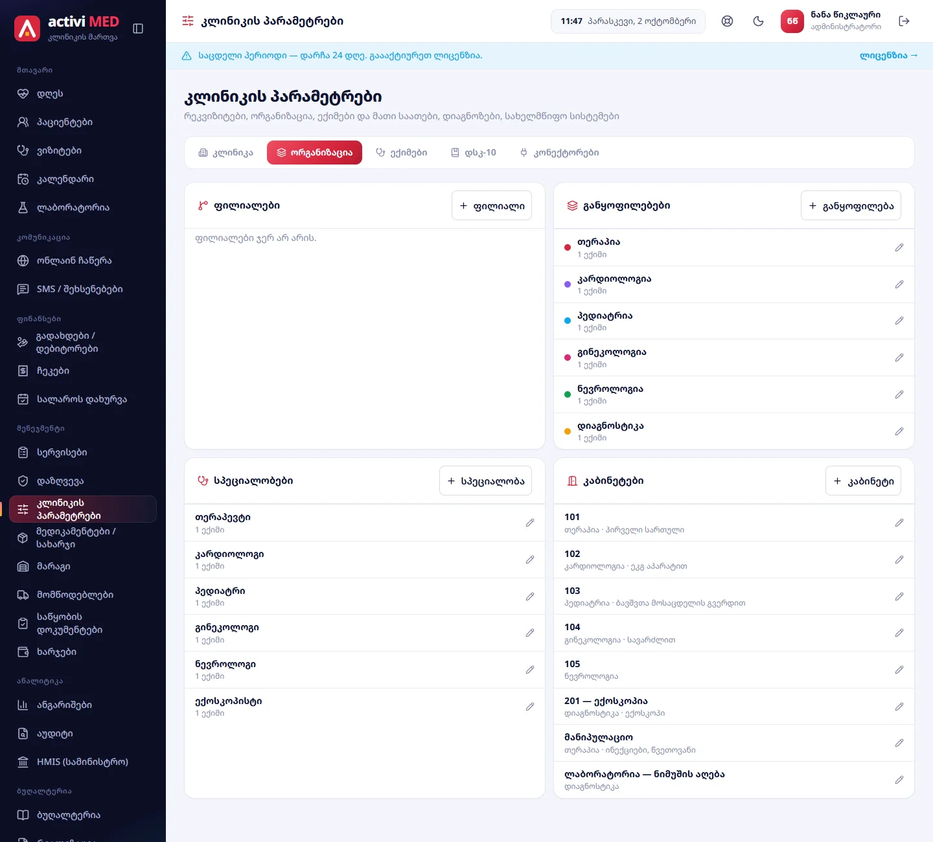Add a new განყოფილება button
The height and width of the screenshot is (842, 933).
(851, 205)
